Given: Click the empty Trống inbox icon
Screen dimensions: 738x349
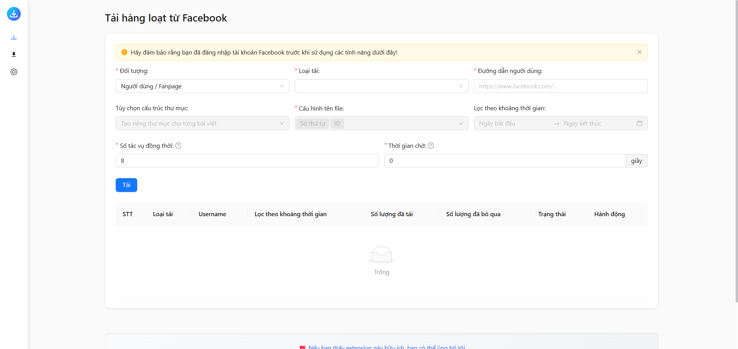Looking at the screenshot, I should tap(382, 255).
